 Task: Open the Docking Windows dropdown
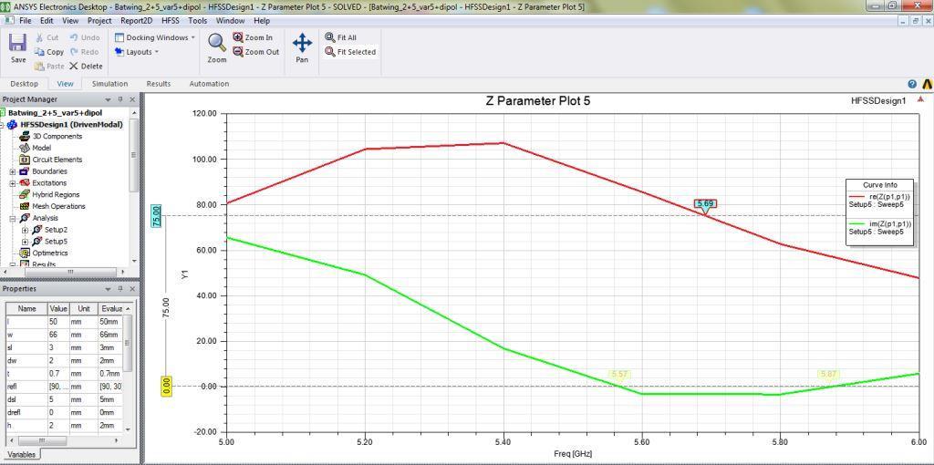pos(155,37)
